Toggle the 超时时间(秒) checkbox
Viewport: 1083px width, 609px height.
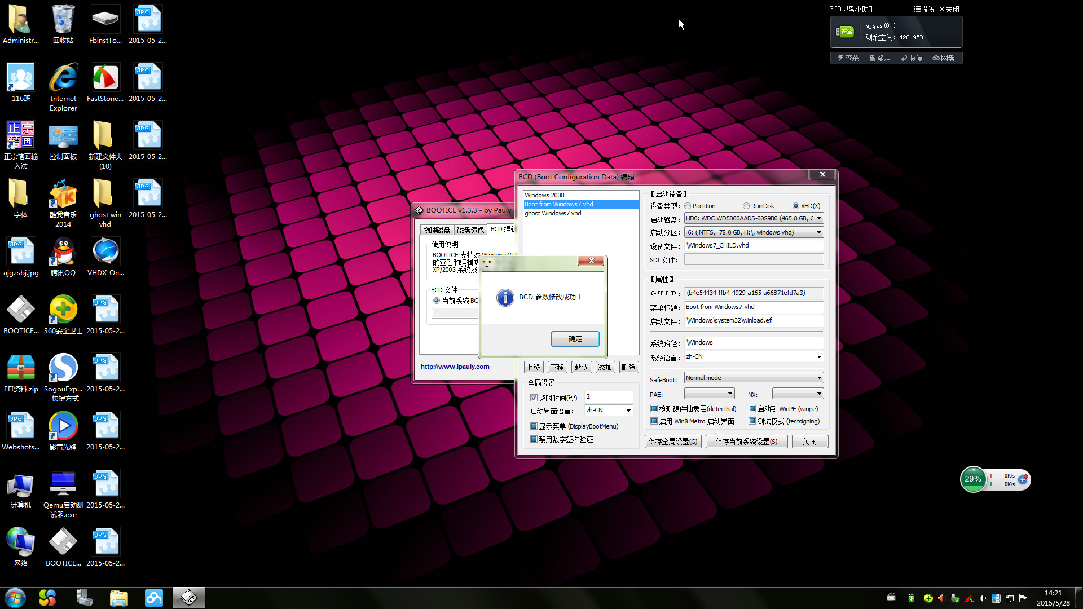tap(534, 398)
